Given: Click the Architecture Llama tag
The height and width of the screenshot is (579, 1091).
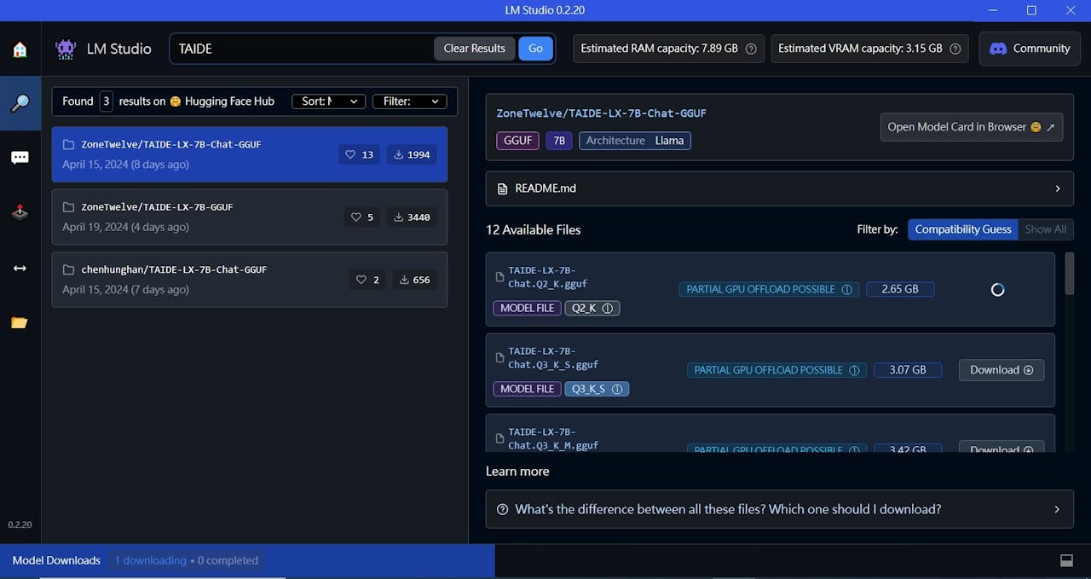Looking at the screenshot, I should 635,141.
